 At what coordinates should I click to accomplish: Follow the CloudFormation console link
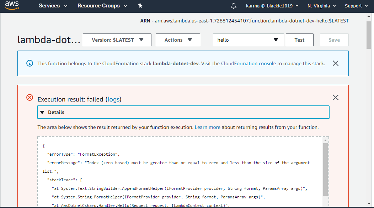[x=248, y=63]
